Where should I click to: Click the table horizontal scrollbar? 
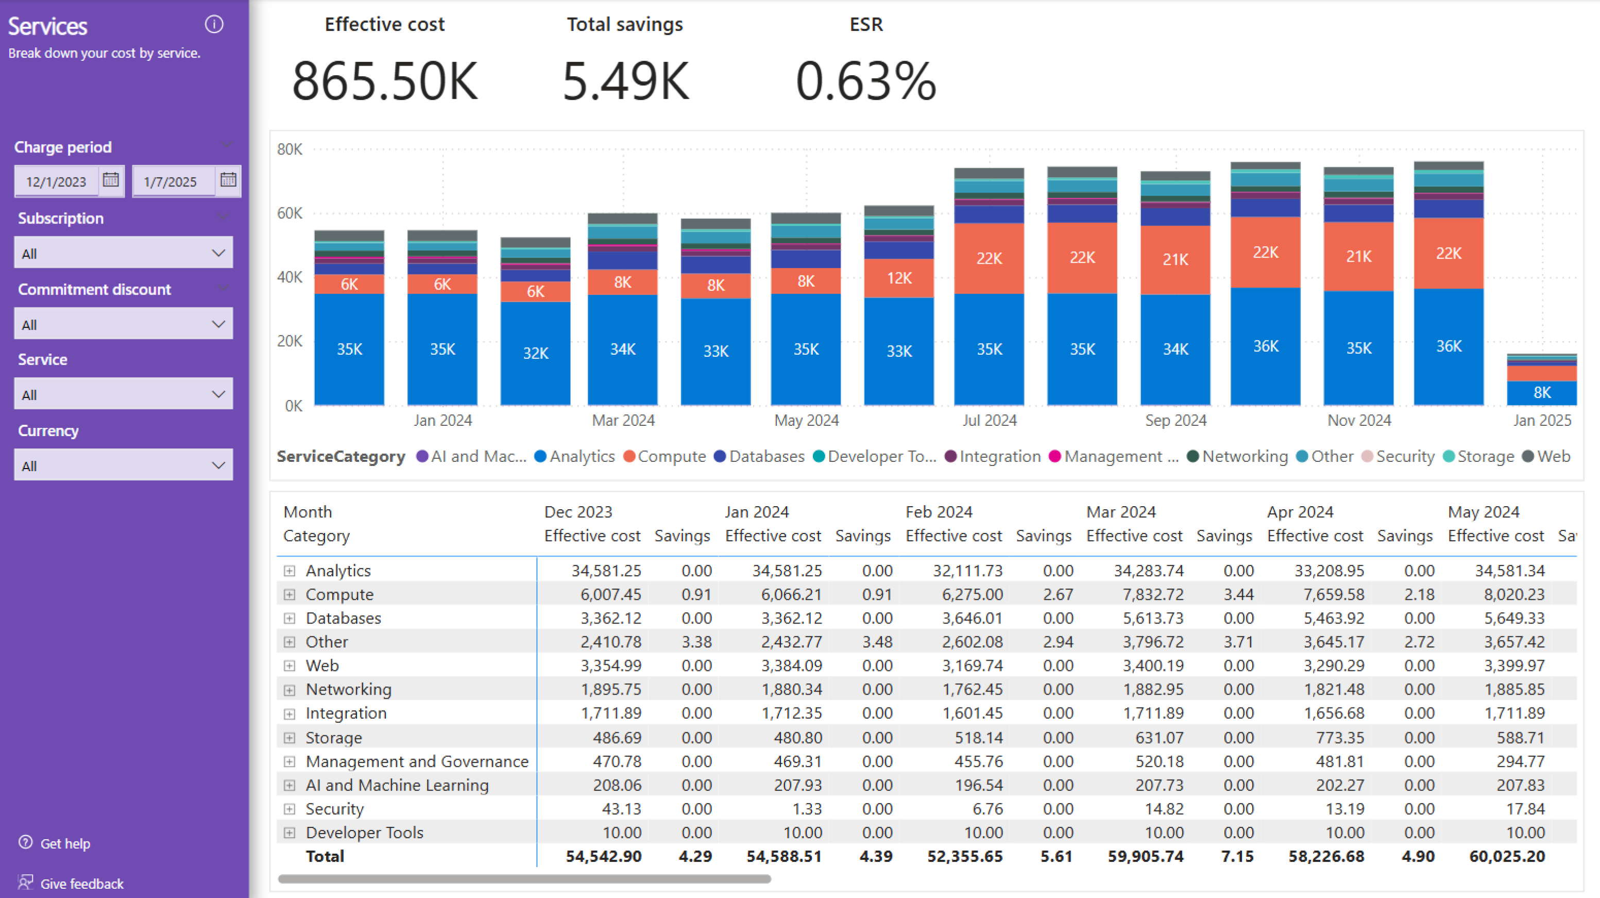coord(524,879)
